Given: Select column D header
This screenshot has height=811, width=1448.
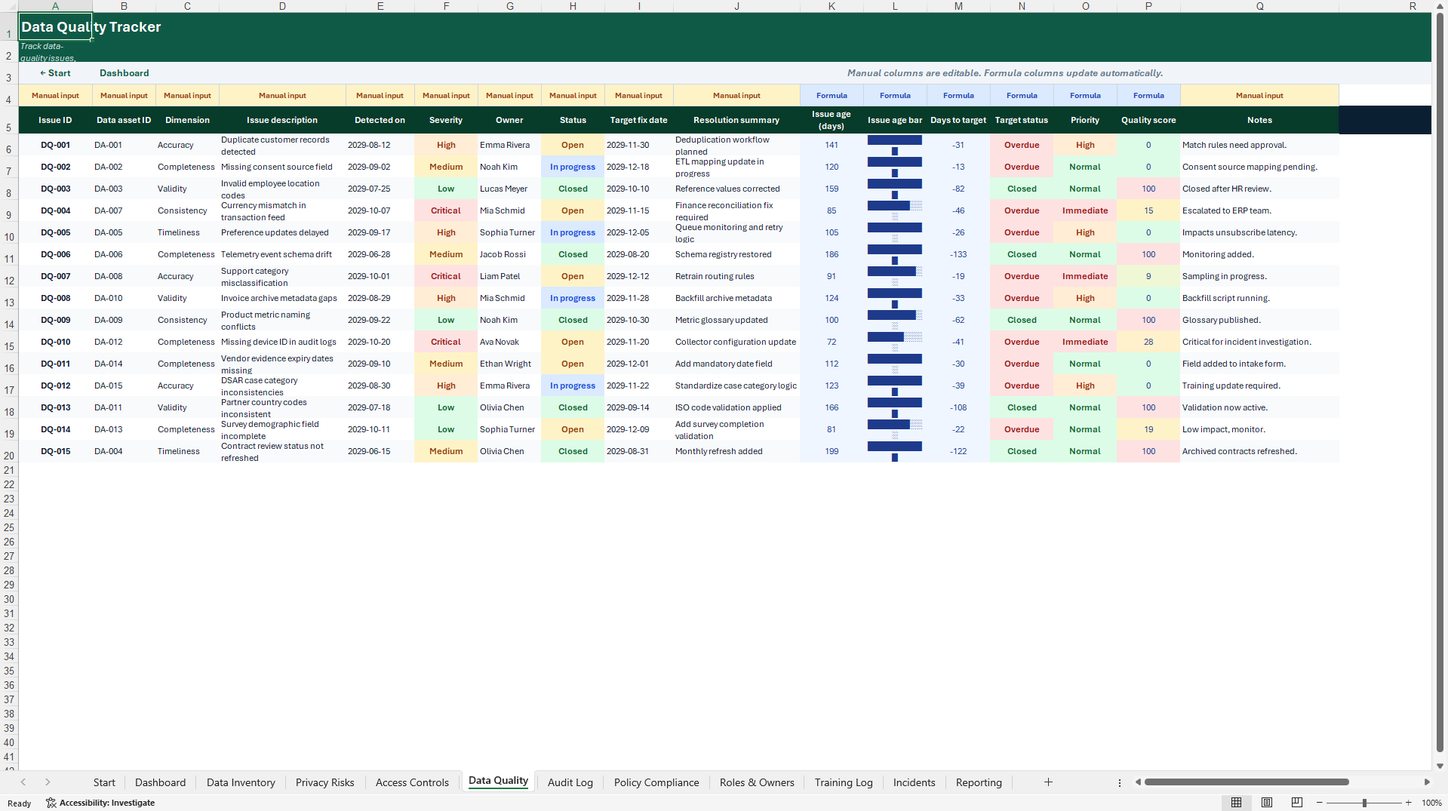Looking at the screenshot, I should [x=282, y=6].
